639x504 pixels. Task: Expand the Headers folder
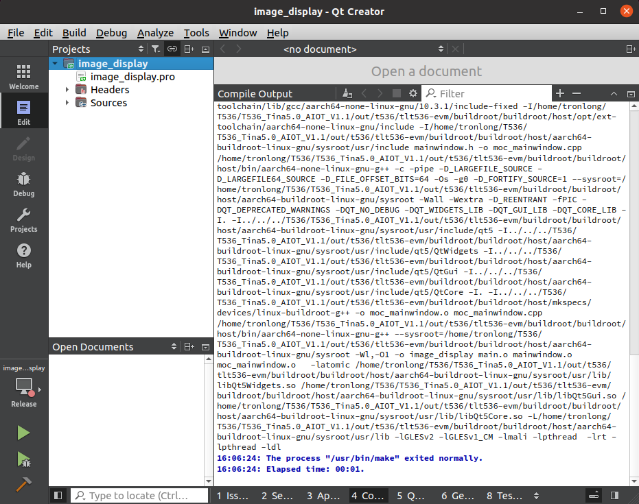pyautogui.click(x=67, y=90)
